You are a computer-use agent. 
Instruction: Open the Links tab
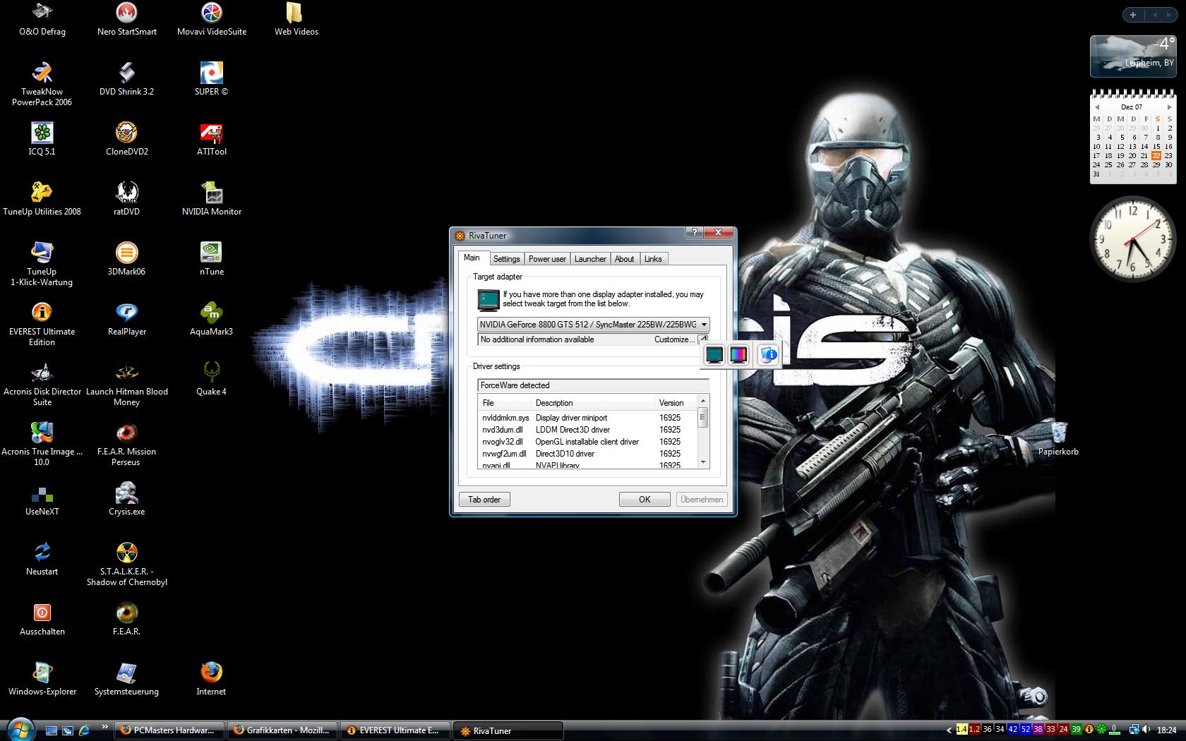(653, 259)
